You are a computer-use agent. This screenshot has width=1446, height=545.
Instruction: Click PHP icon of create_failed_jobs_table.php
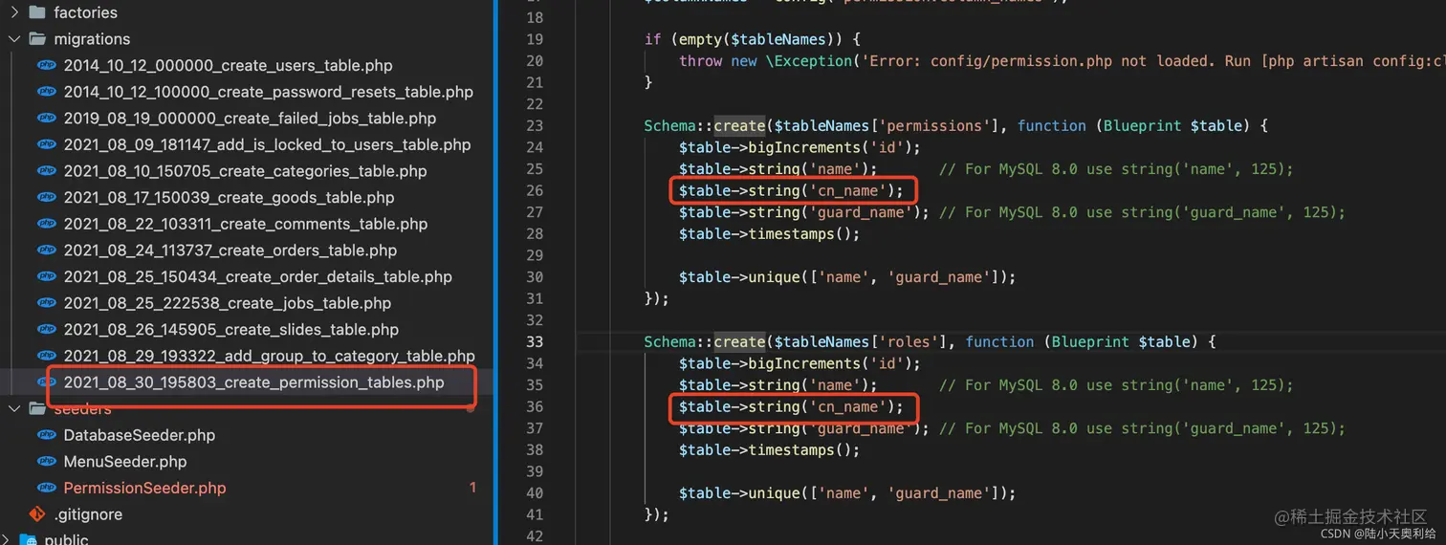click(46, 119)
